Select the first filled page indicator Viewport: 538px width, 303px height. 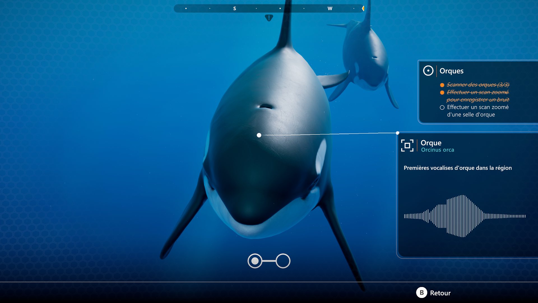click(x=255, y=261)
